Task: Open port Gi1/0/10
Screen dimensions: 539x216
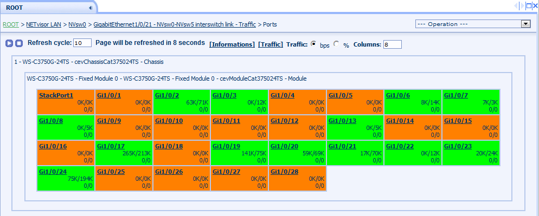Action: (169, 121)
